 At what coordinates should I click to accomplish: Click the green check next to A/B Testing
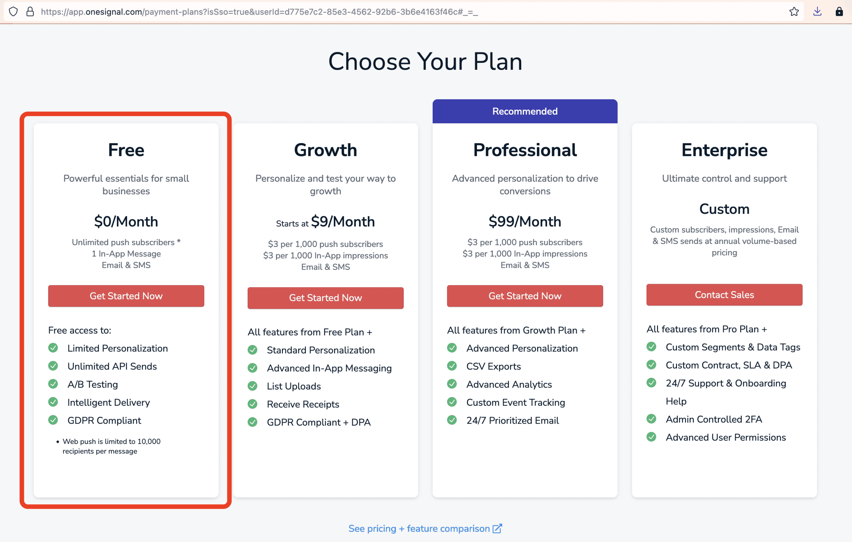tap(53, 384)
